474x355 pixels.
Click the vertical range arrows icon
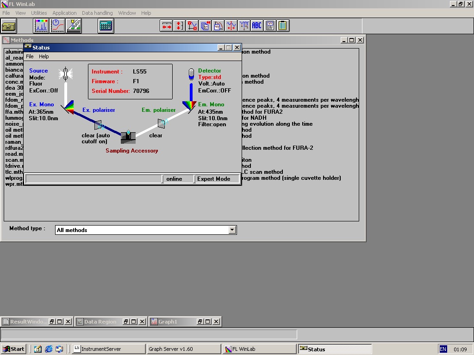pos(179,26)
